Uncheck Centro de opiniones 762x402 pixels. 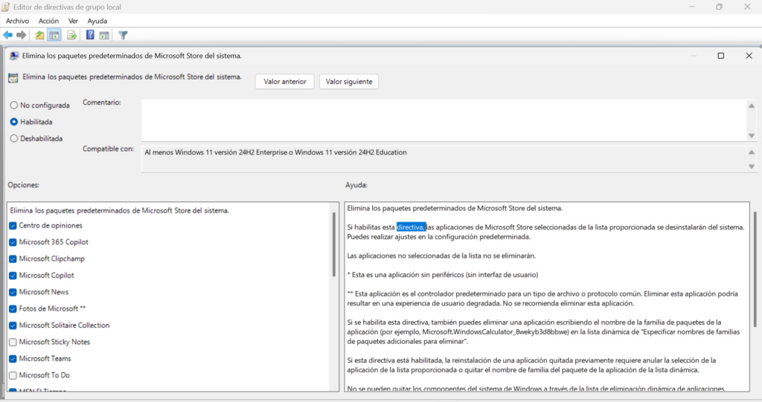[x=13, y=226]
